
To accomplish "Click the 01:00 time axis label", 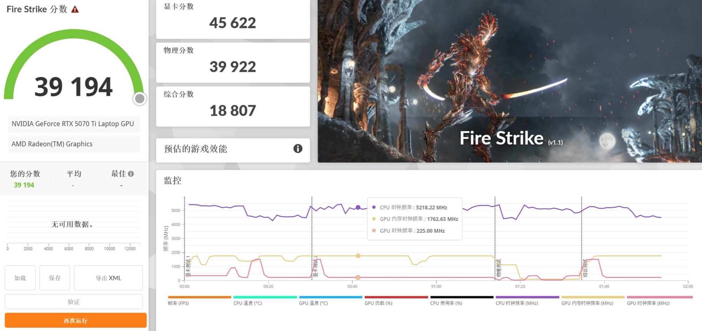I will point(436,286).
